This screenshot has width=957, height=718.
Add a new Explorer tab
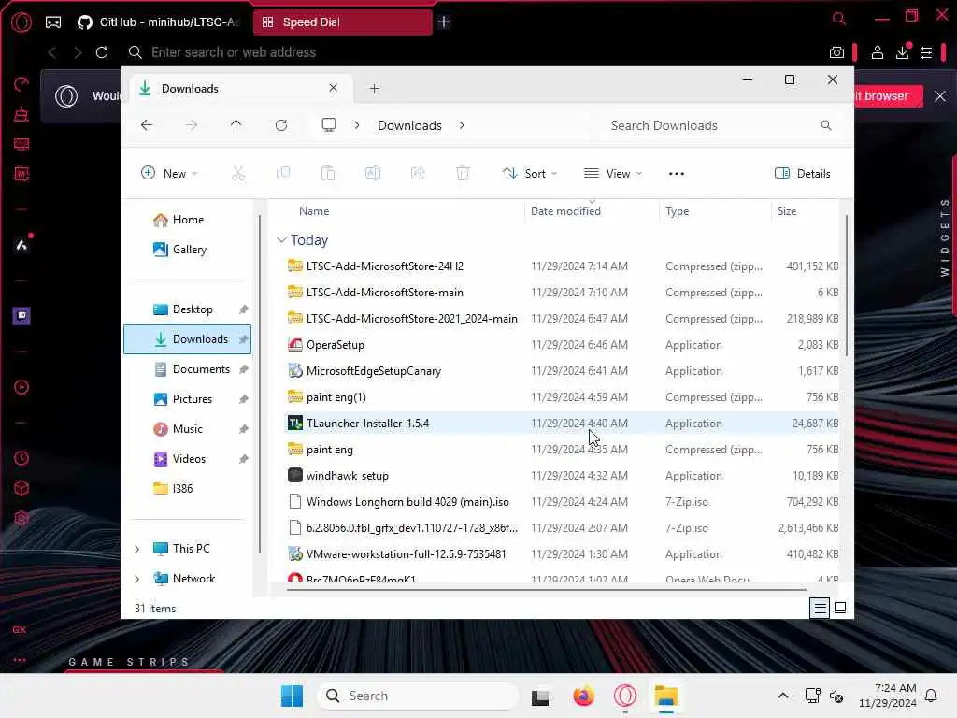click(374, 89)
